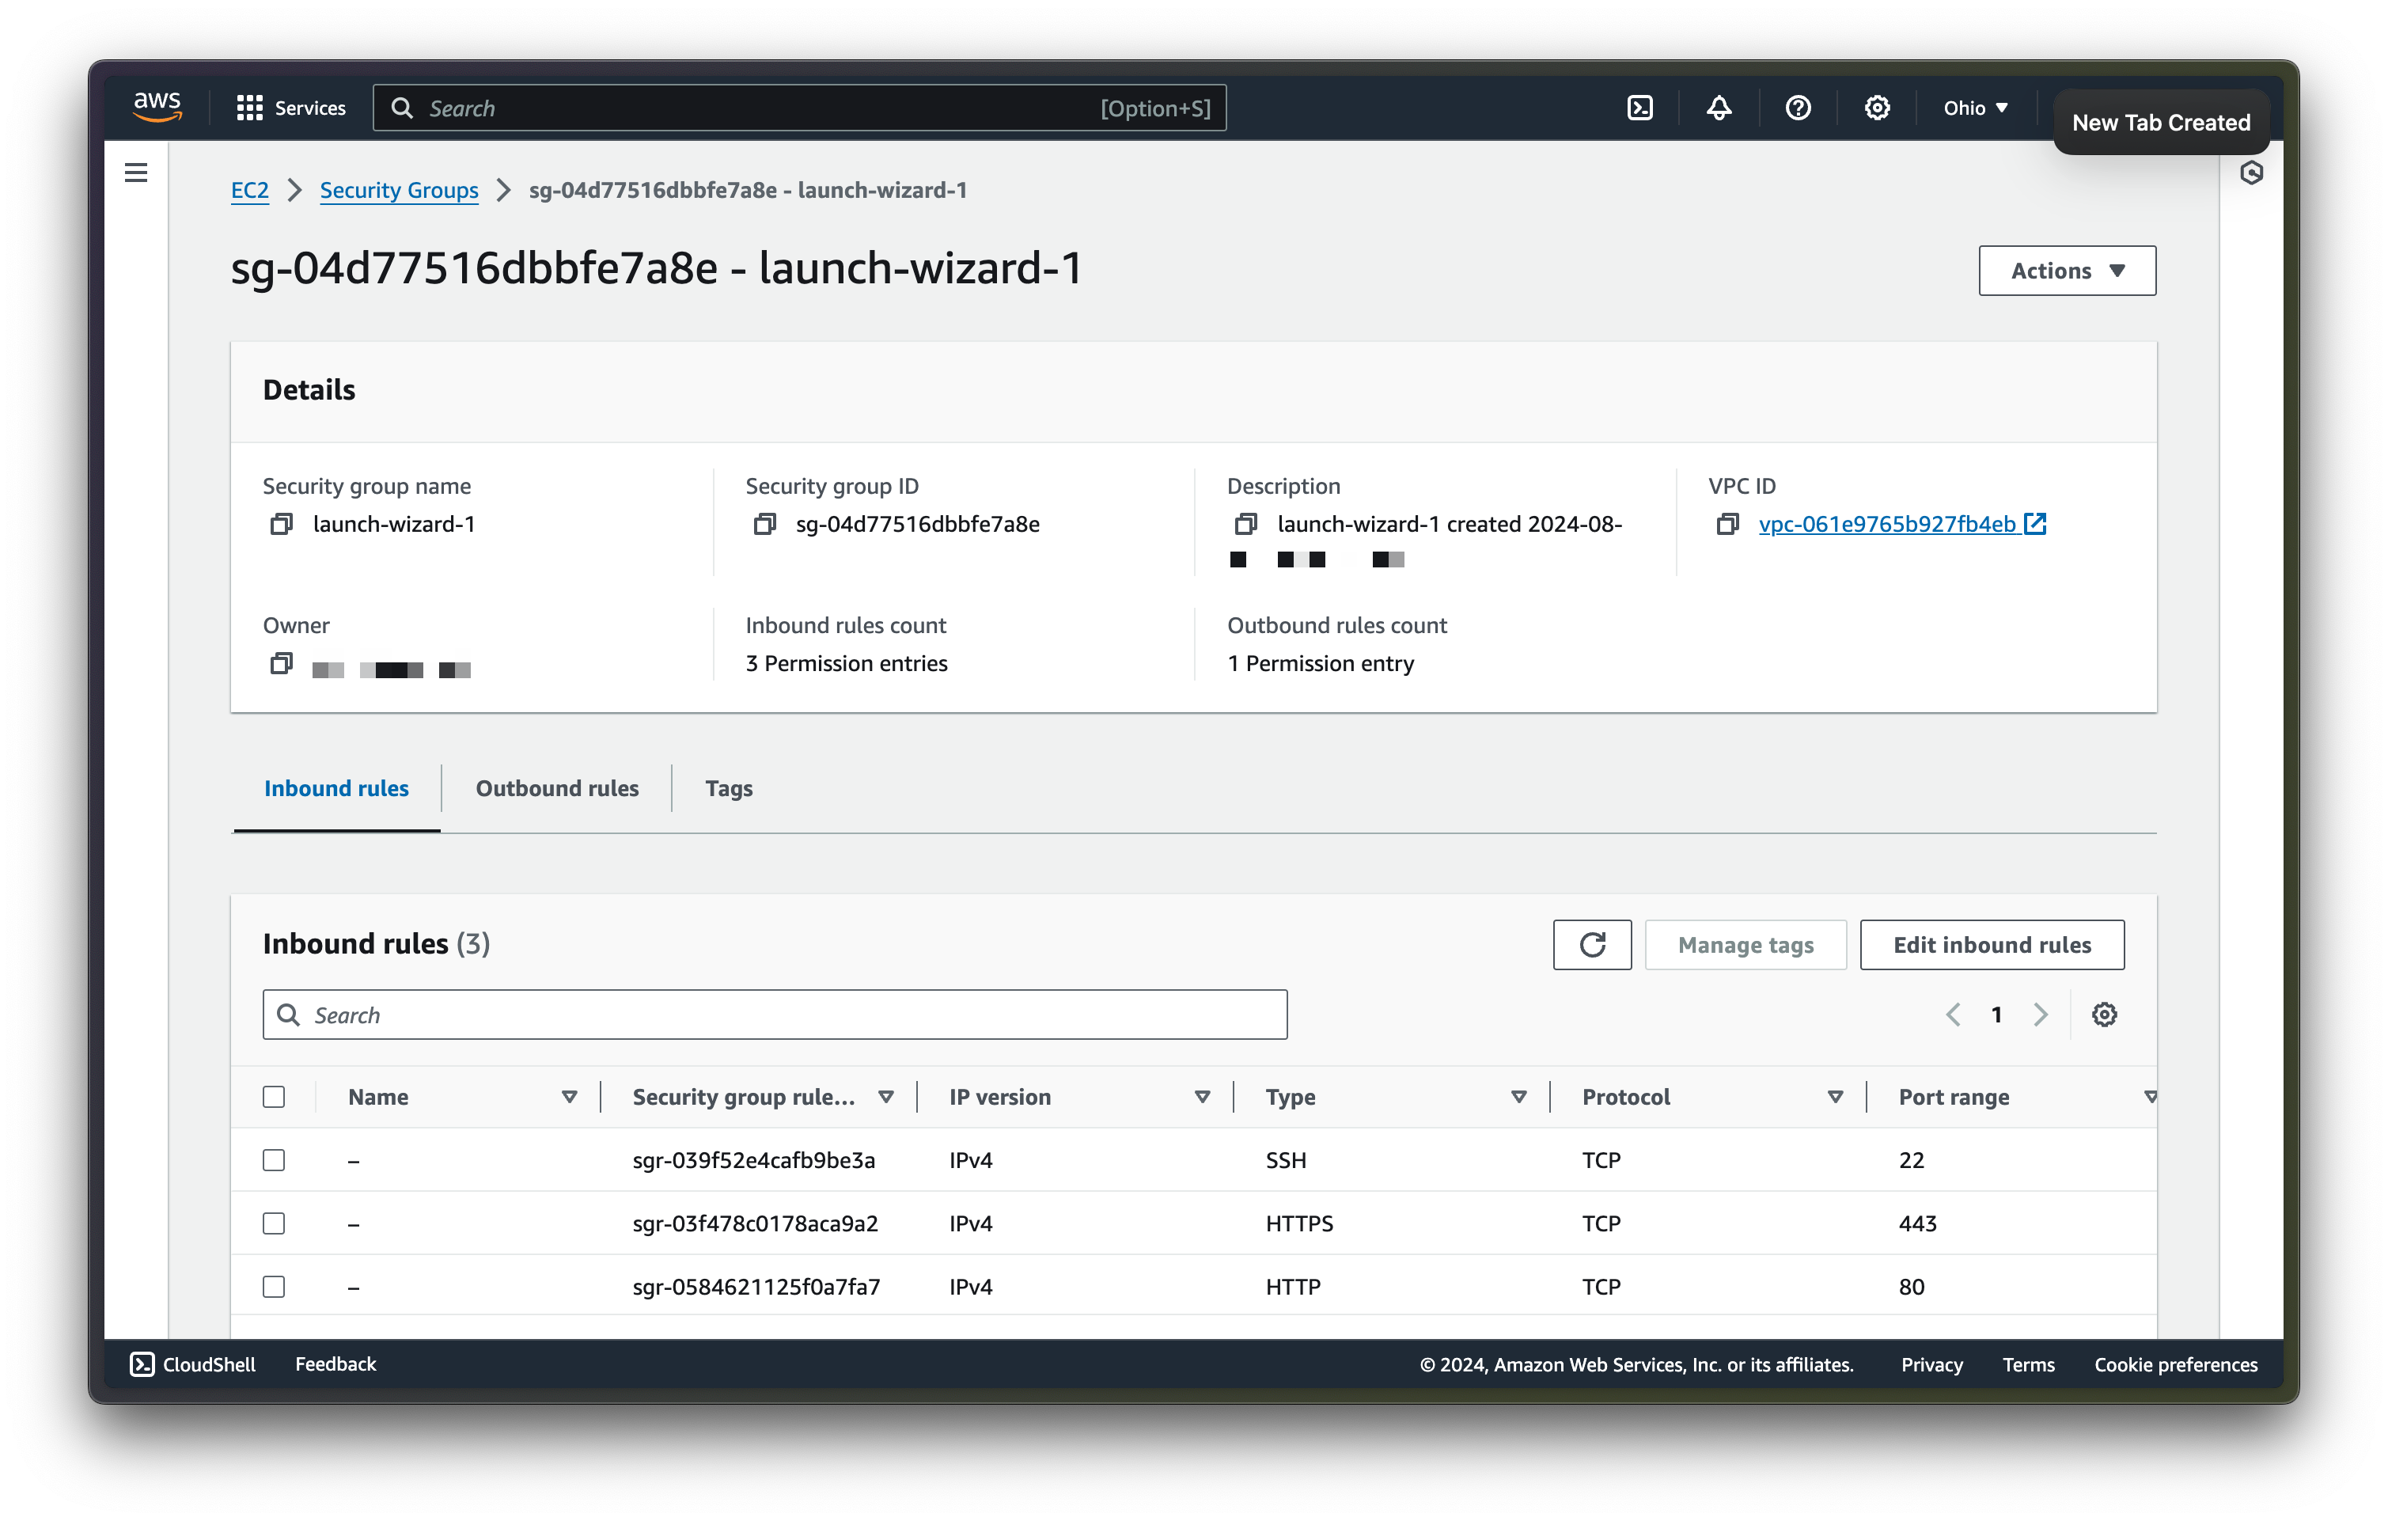This screenshot has height=1521, width=2388.
Task: Switch to the Outbound rules tab
Action: click(556, 788)
